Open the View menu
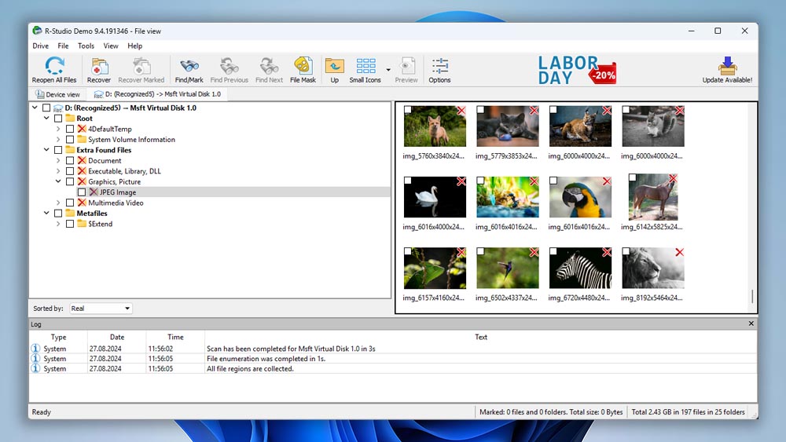 click(111, 46)
